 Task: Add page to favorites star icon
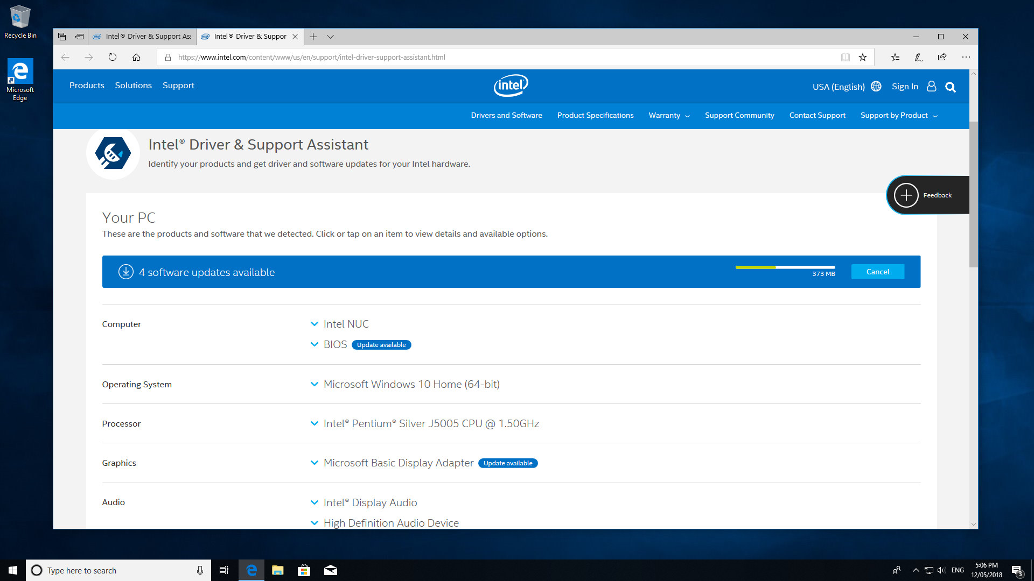click(863, 57)
